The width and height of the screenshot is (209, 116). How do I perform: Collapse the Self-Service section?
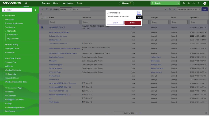pos(3,16)
